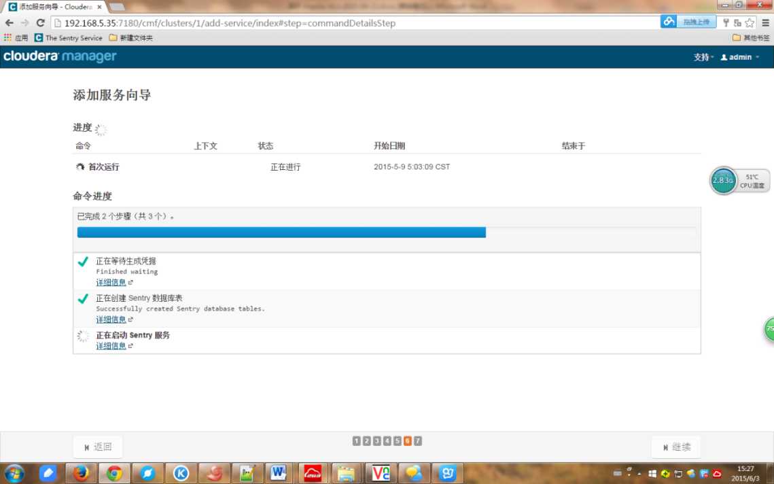
Task: Click the 返回 back button
Action: tap(98, 447)
